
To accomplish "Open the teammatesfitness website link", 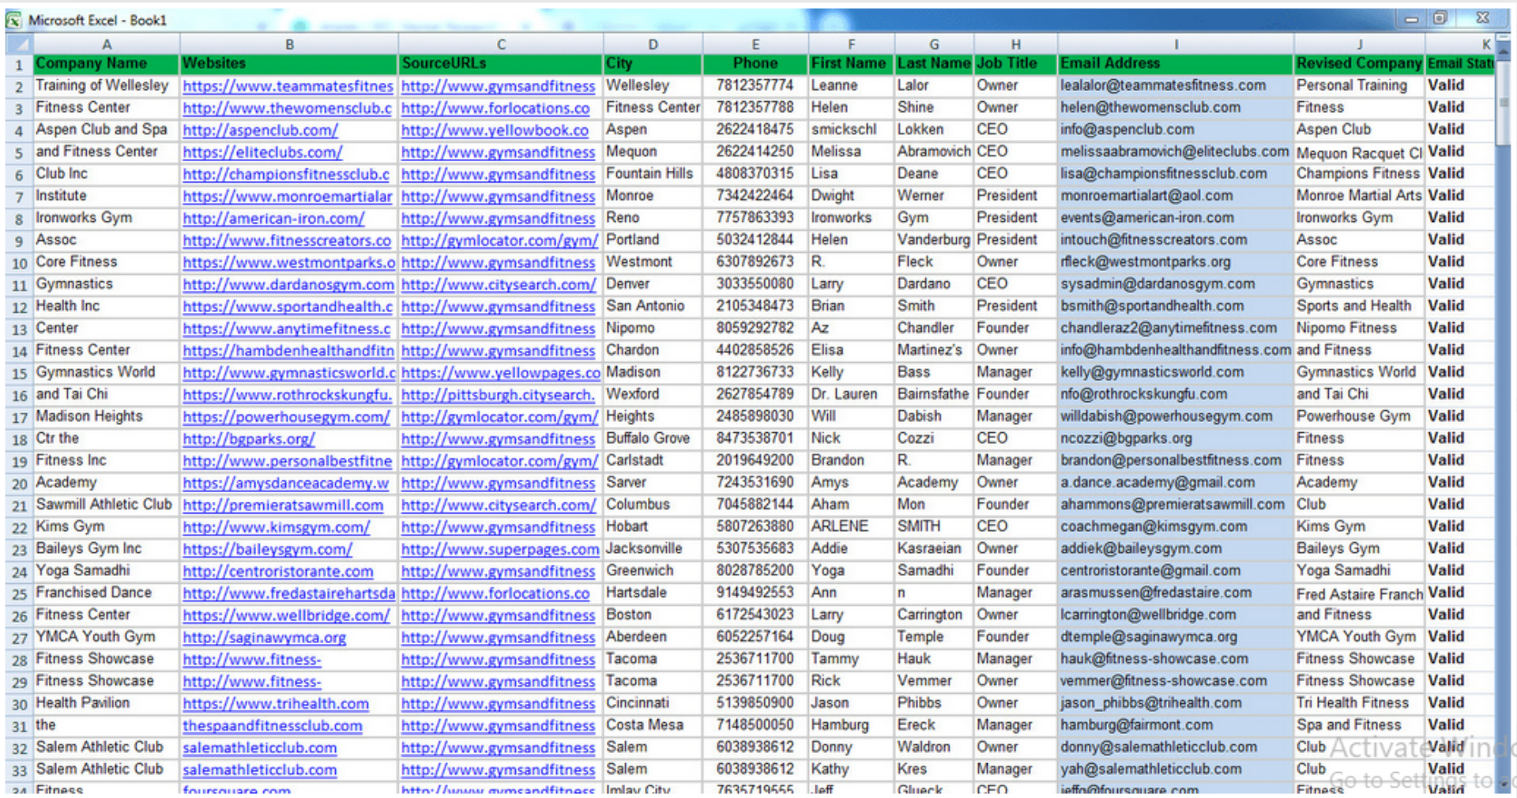I will (x=288, y=85).
